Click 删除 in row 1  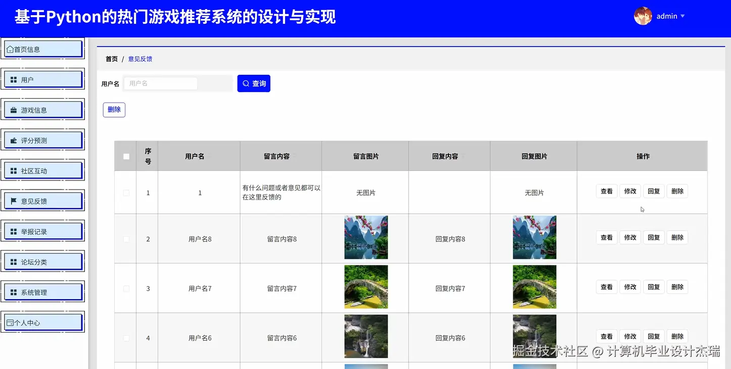(x=677, y=192)
